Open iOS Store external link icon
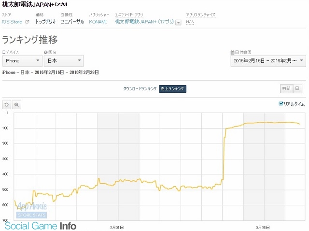Screen dimensions: 309x231 click(27, 22)
